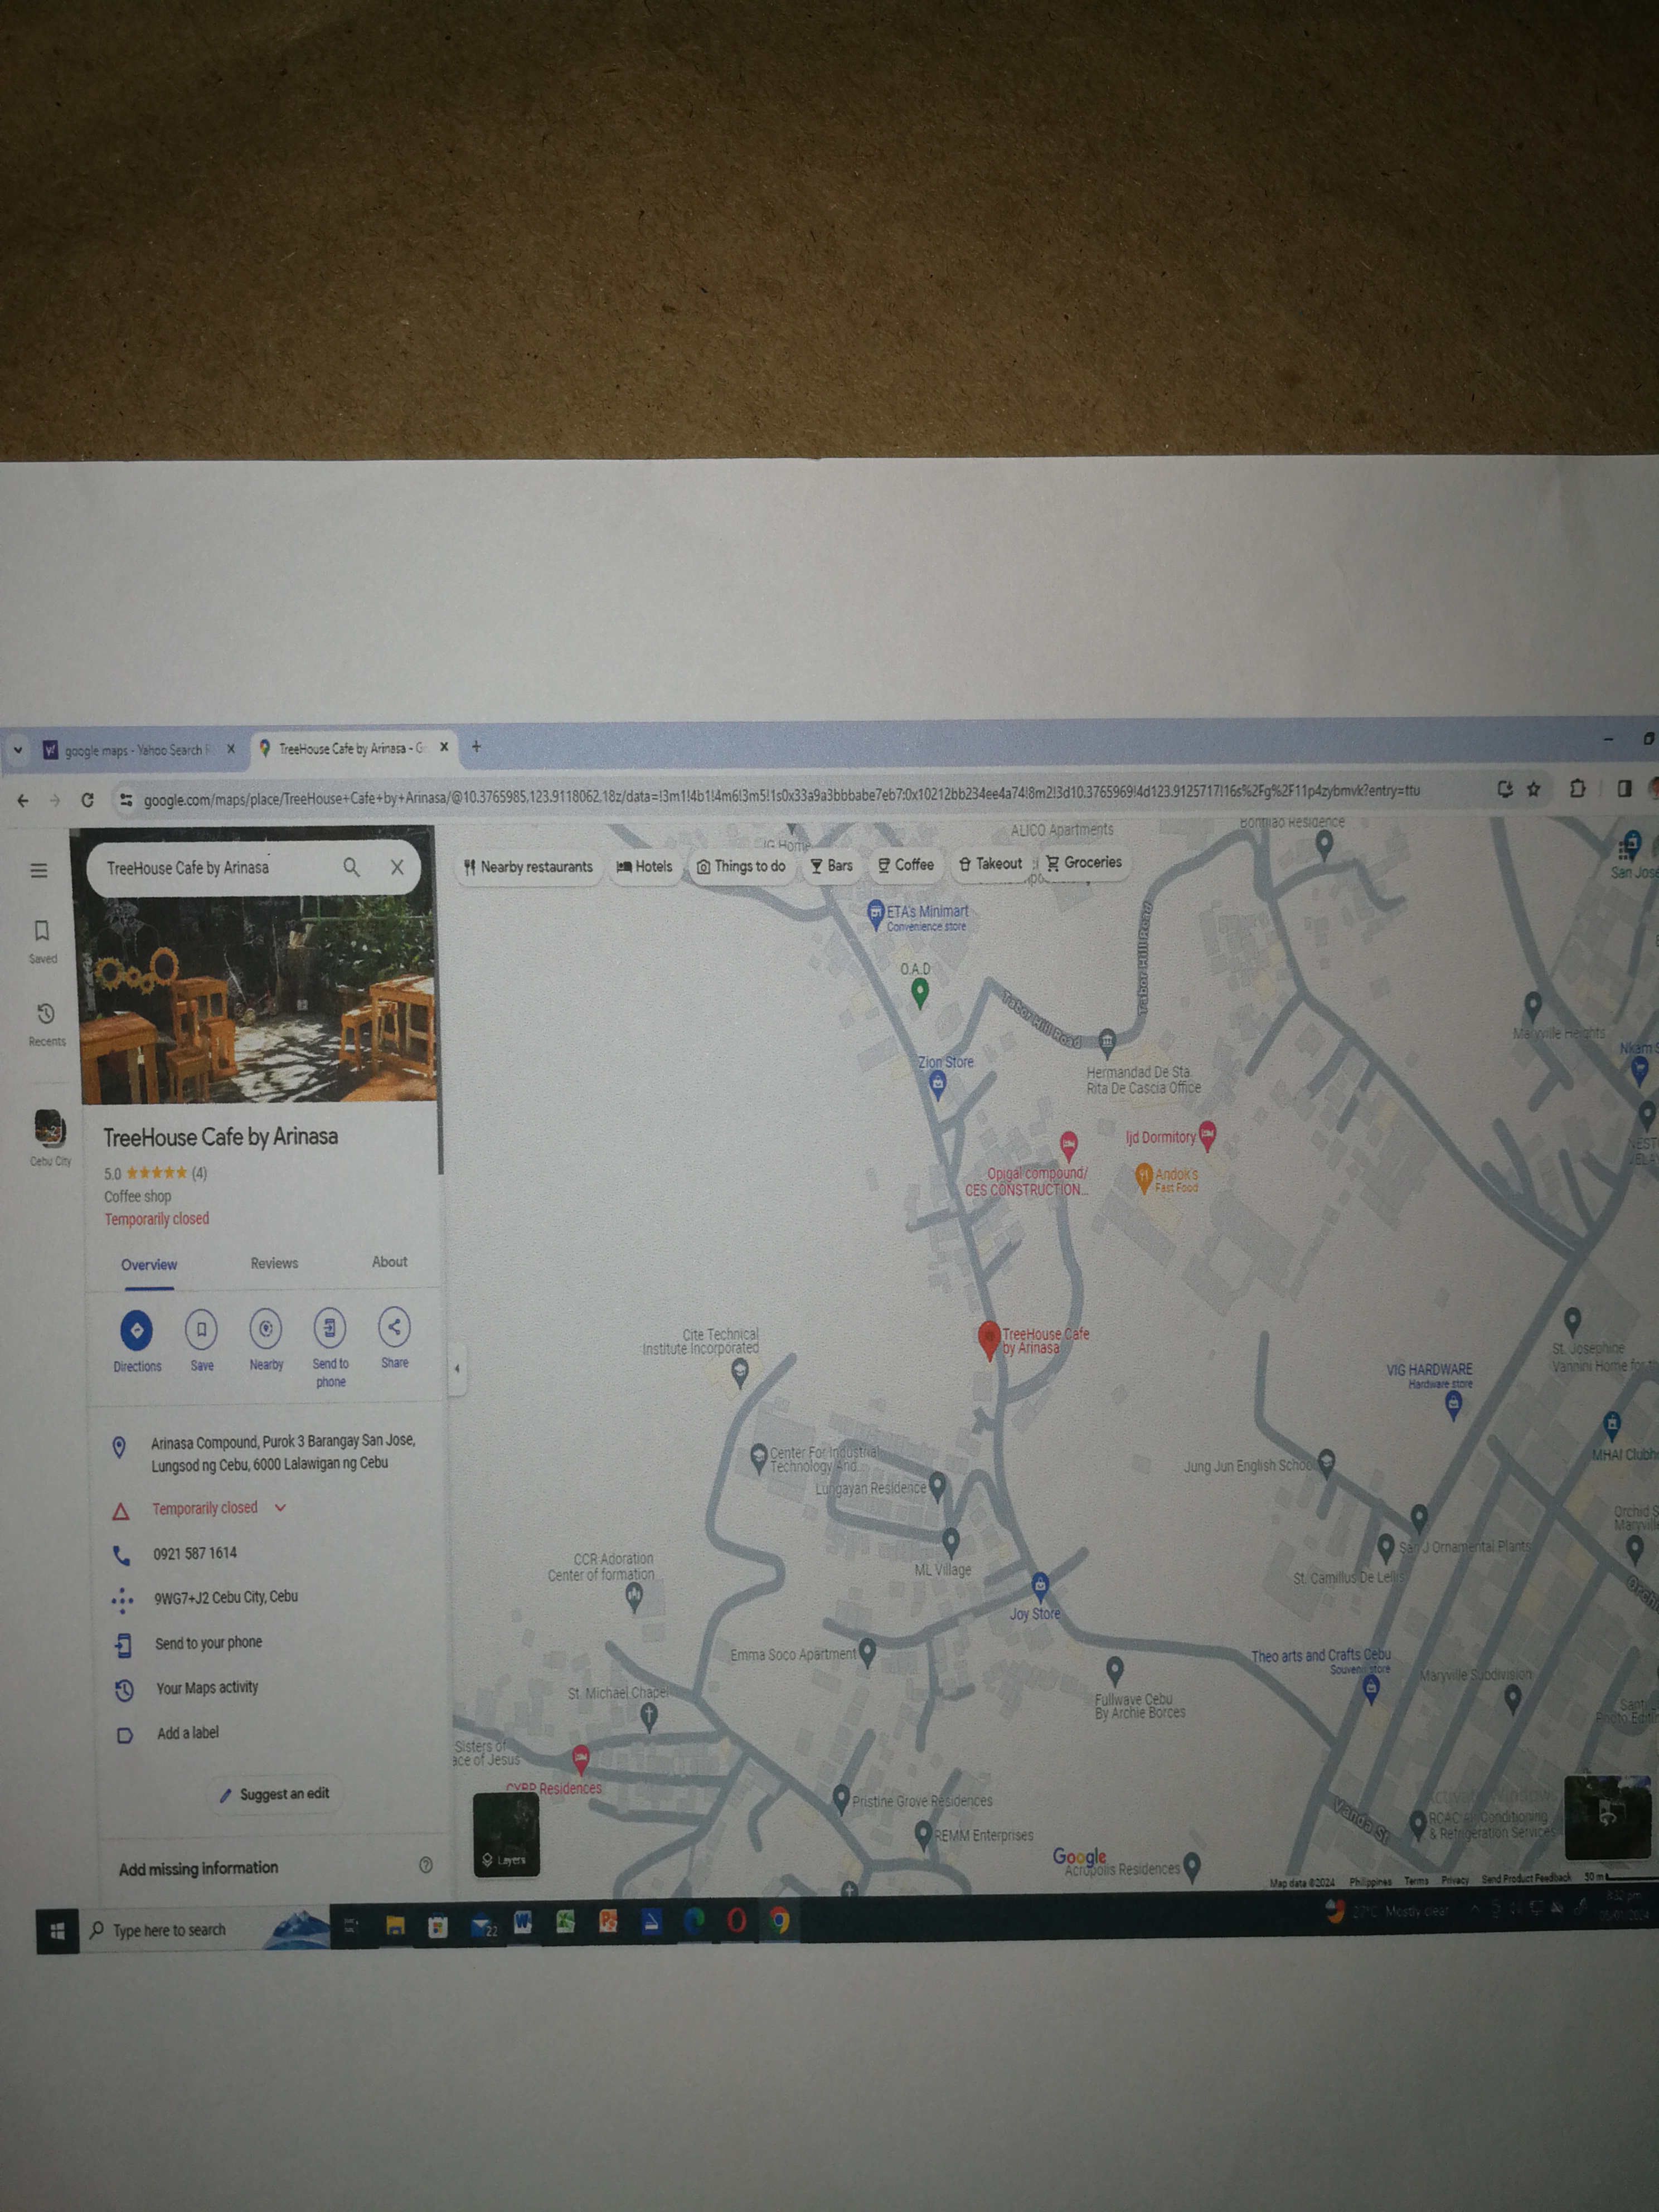The width and height of the screenshot is (1659, 2212).
Task: Click the Directions icon button
Action: coord(136,1330)
